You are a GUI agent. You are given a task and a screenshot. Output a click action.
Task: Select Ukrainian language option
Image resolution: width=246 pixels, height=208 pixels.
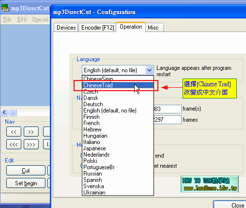click(x=118, y=192)
